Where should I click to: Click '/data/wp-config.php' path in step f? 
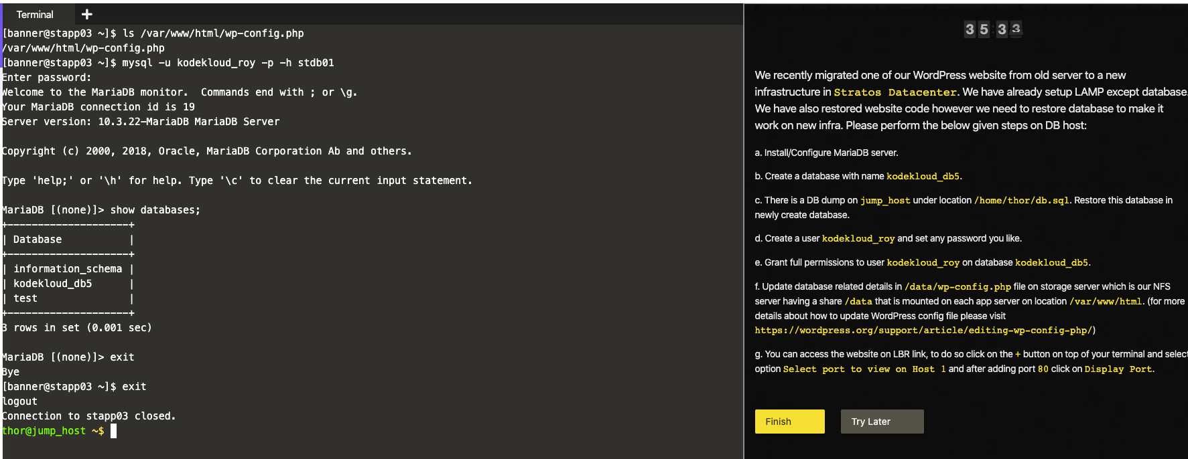tap(958, 286)
